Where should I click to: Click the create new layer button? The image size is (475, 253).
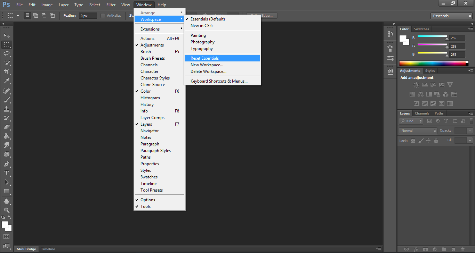coord(453,249)
